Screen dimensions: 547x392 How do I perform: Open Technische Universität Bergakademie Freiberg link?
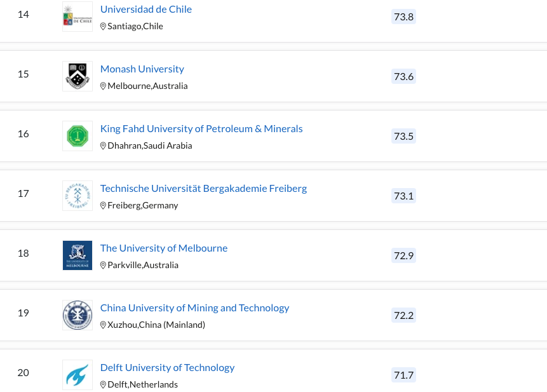pyautogui.click(x=203, y=189)
